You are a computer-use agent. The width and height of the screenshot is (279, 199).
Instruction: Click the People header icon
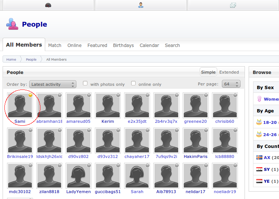click(x=12, y=24)
